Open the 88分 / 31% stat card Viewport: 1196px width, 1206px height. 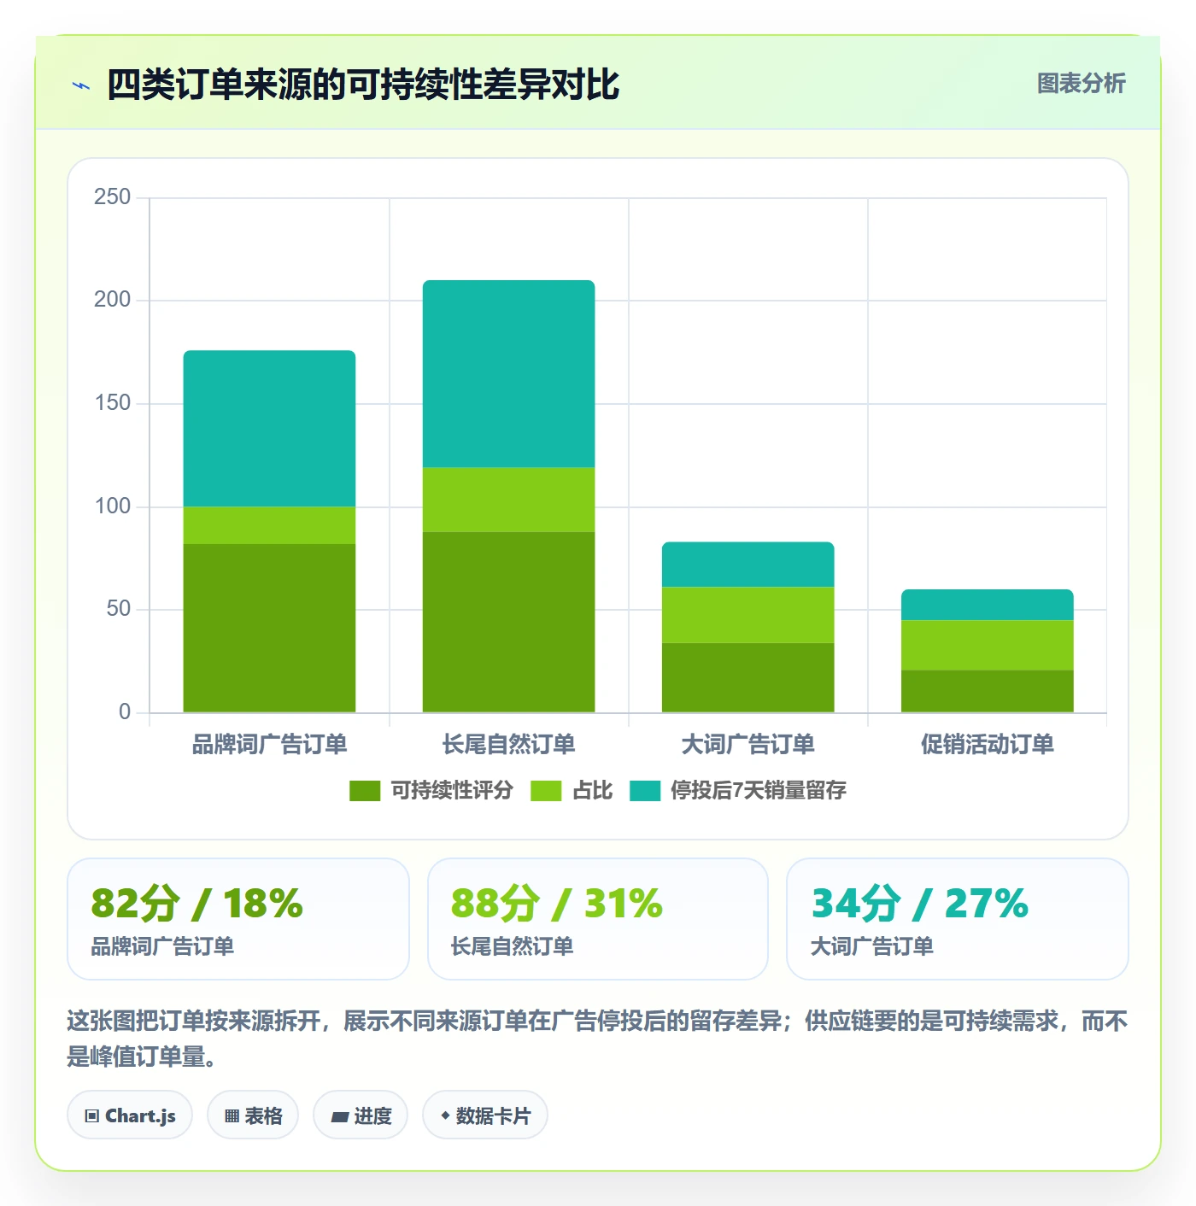click(598, 919)
